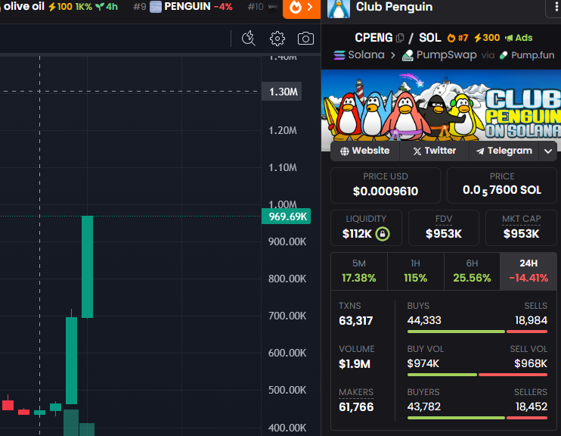The height and width of the screenshot is (436, 561).
Task: Click the Club Penguin token name
Action: click(394, 7)
